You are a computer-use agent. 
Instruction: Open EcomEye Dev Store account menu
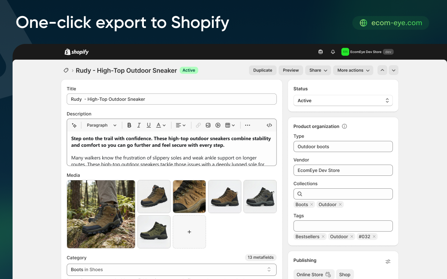[x=367, y=52]
